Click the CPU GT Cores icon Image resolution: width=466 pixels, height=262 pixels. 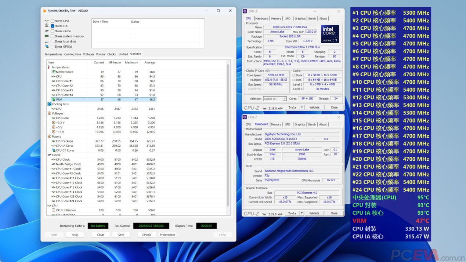click(x=54, y=150)
